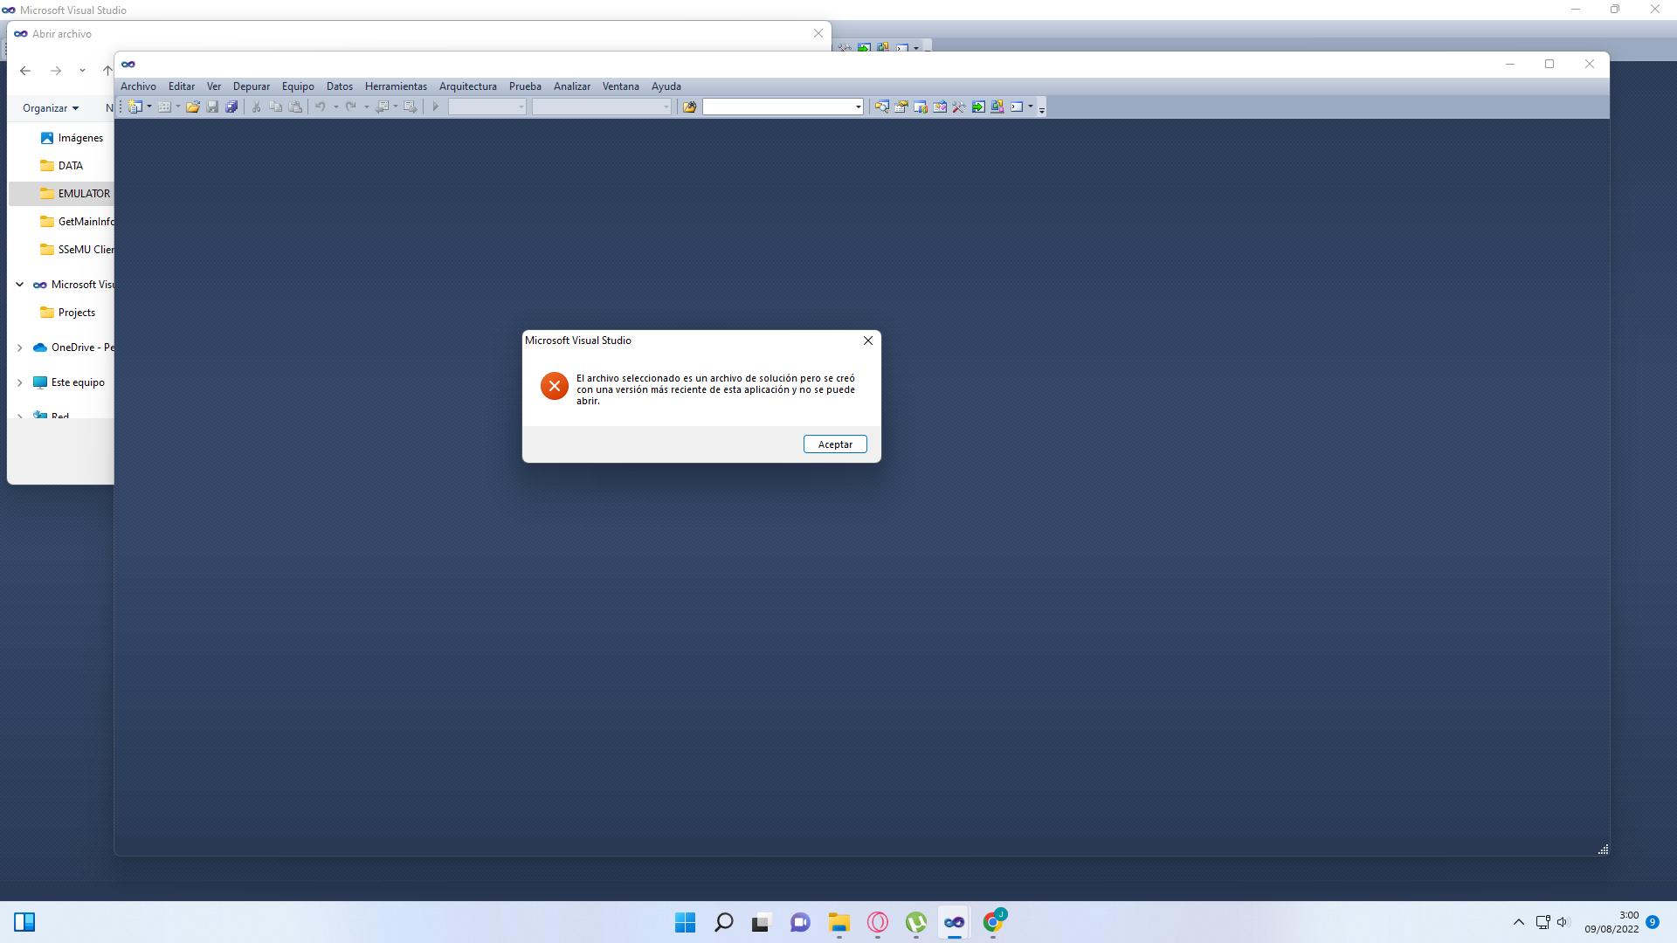The width and height of the screenshot is (1677, 943).
Task: Click the Save diskette icon
Action: [x=212, y=107]
